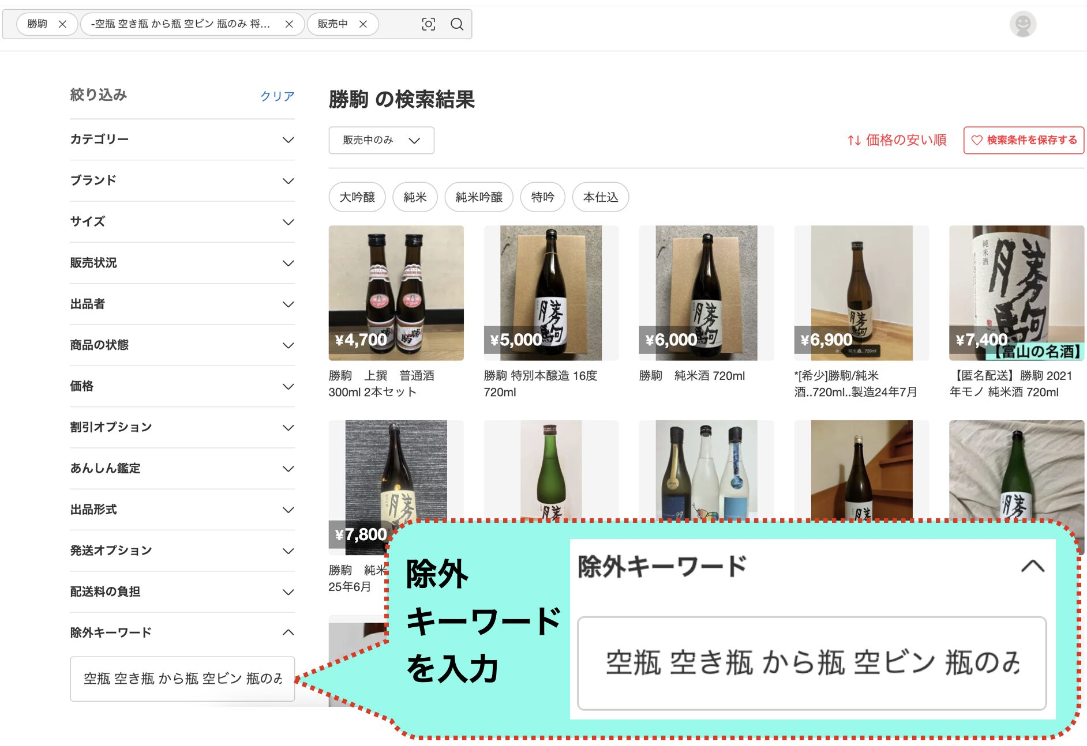Expand the サイズ filter
Screen dimensions: 1087x746
pos(182,221)
